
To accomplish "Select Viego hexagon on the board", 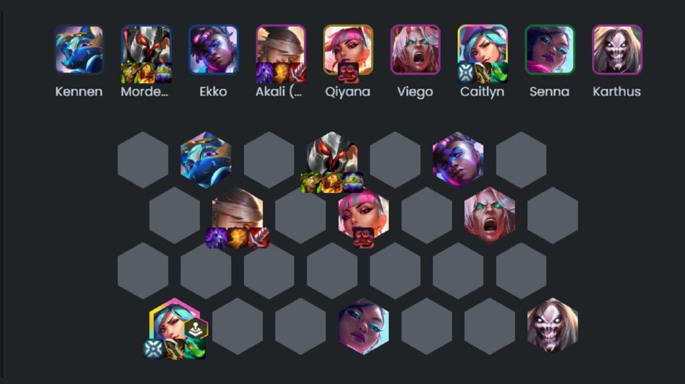I will [x=490, y=215].
